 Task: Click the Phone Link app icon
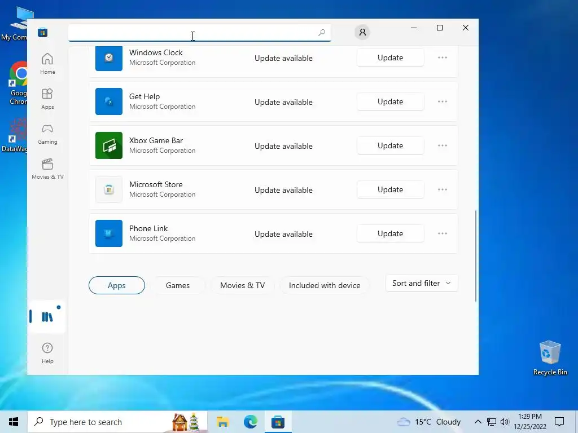point(109,233)
